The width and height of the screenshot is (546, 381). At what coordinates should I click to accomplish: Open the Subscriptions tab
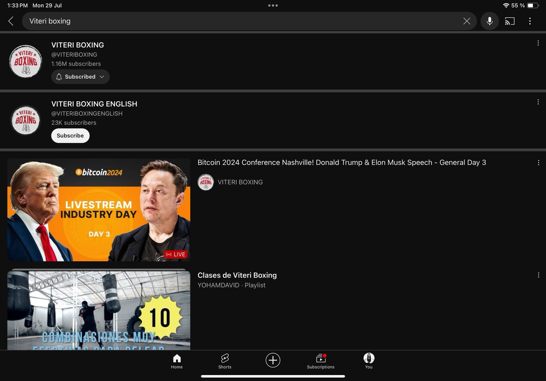point(321,361)
